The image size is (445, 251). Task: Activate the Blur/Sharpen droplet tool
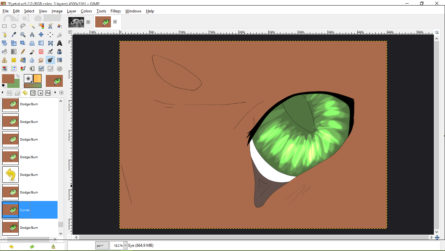[x=32, y=60]
